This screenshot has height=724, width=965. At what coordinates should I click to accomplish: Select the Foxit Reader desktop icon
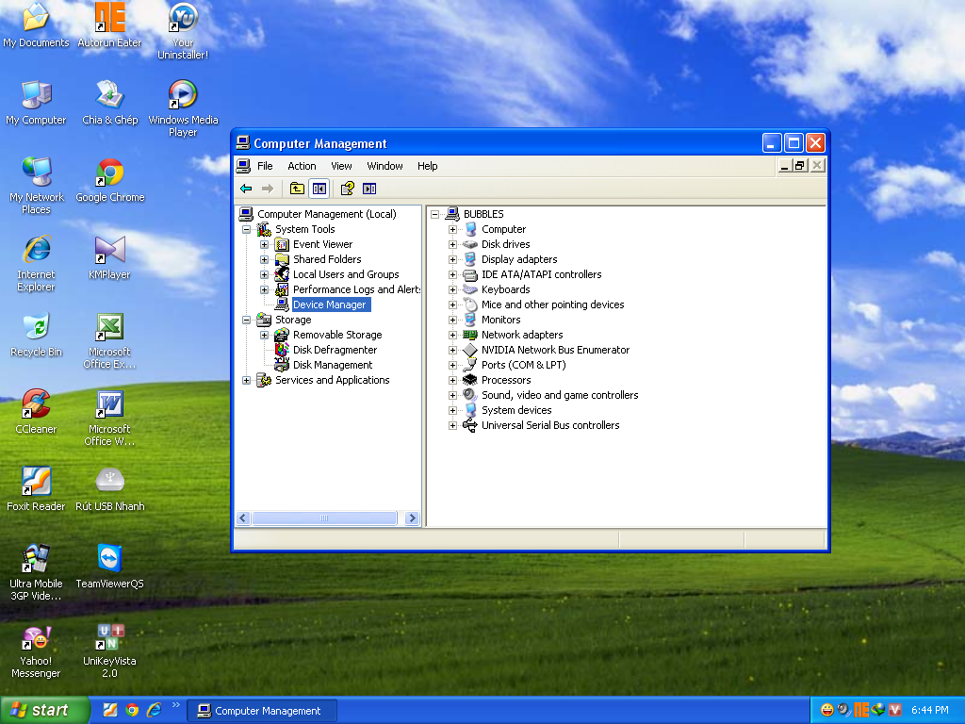tap(37, 489)
